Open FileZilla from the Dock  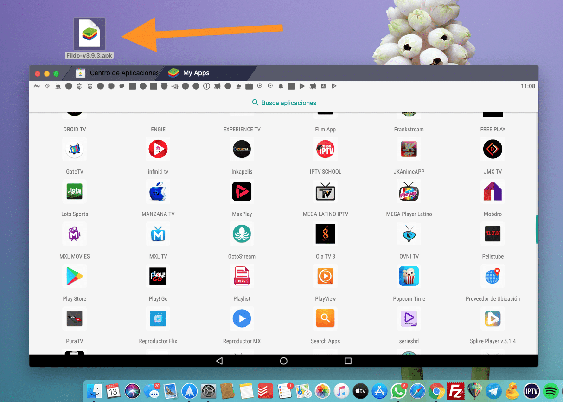455,391
